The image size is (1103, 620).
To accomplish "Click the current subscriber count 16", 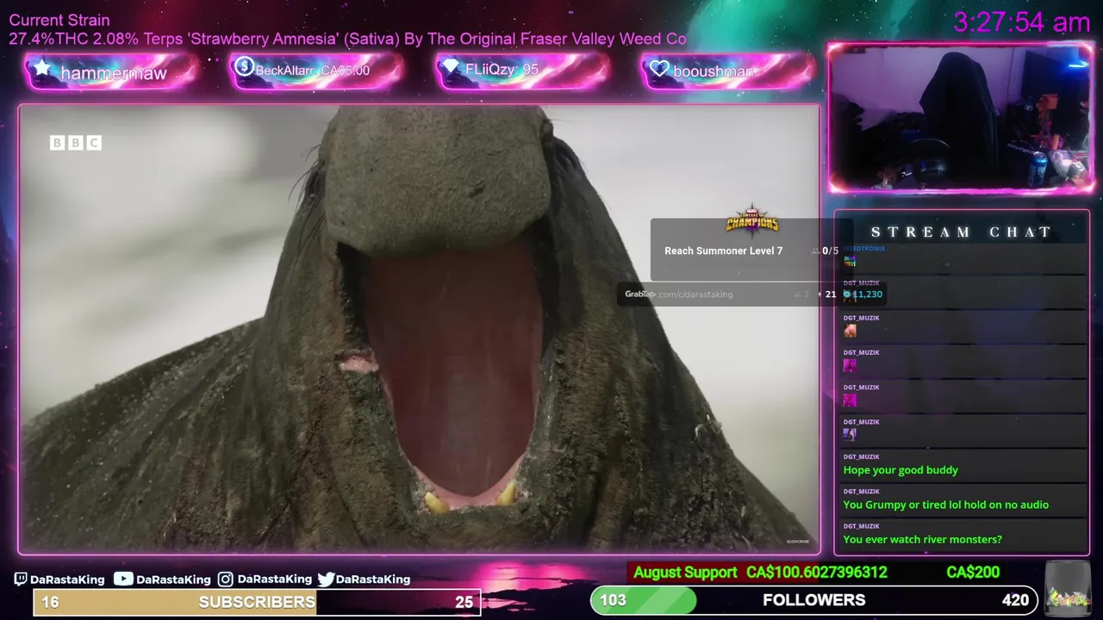I will pyautogui.click(x=51, y=602).
